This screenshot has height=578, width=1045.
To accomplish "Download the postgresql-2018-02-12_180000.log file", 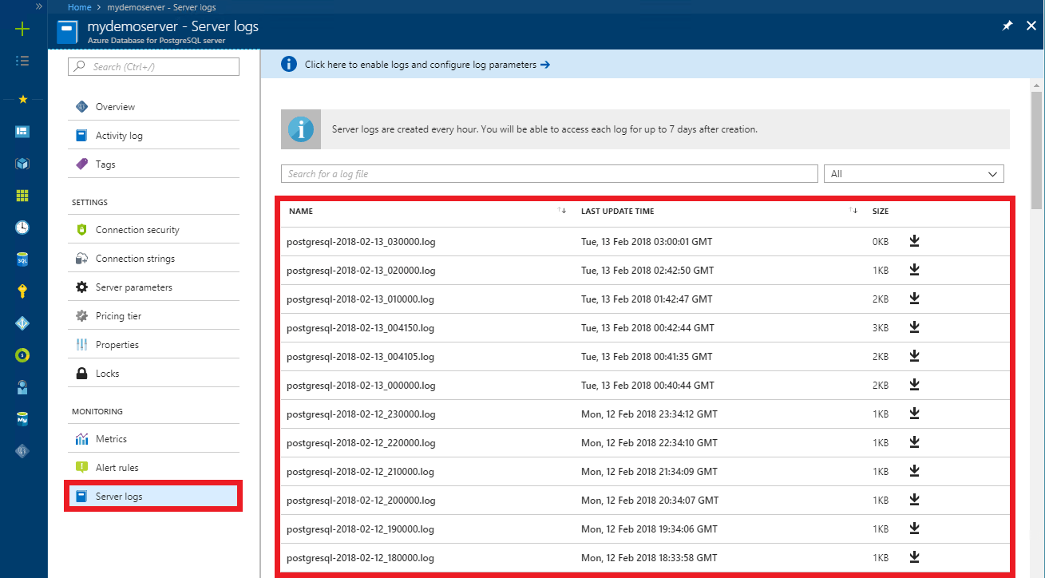I will pos(914,556).
